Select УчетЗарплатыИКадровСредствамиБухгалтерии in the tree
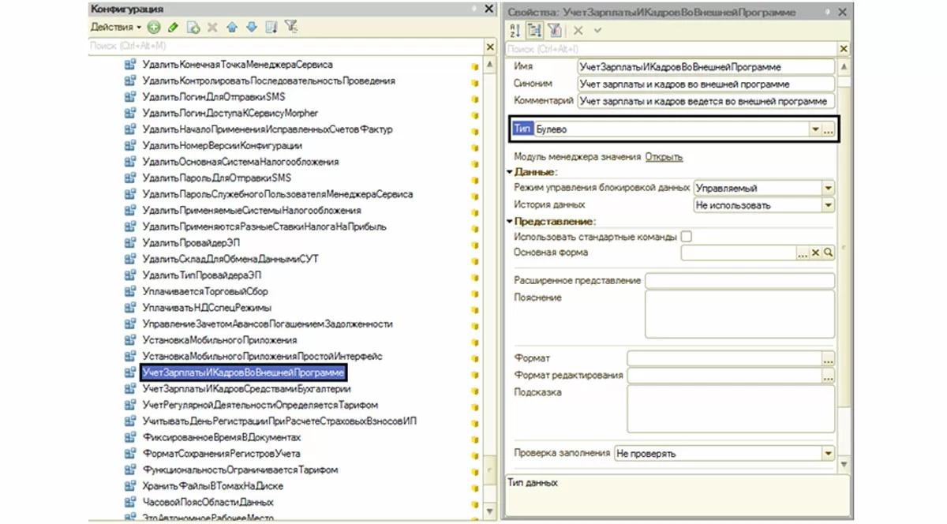Viewport: 947px width, 524px height. coord(246,388)
